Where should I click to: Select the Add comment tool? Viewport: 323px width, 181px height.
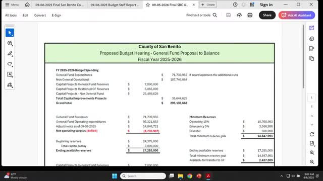[10, 43]
